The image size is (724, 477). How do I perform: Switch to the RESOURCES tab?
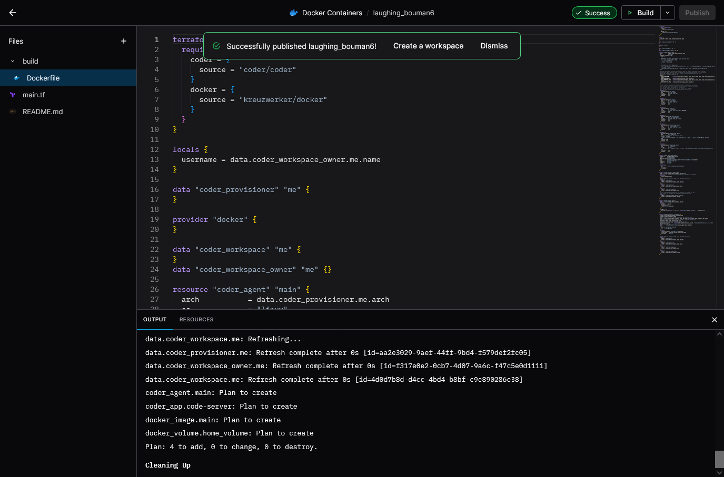[196, 319]
